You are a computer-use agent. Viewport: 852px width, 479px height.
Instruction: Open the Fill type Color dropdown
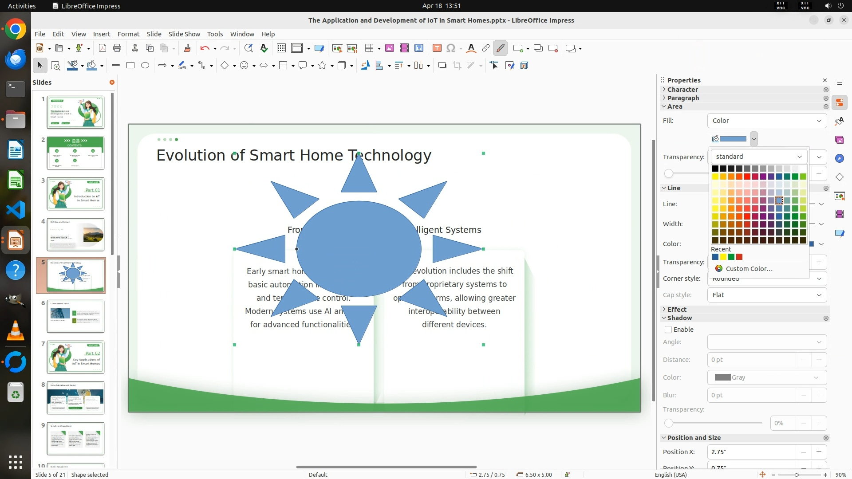[767, 121]
